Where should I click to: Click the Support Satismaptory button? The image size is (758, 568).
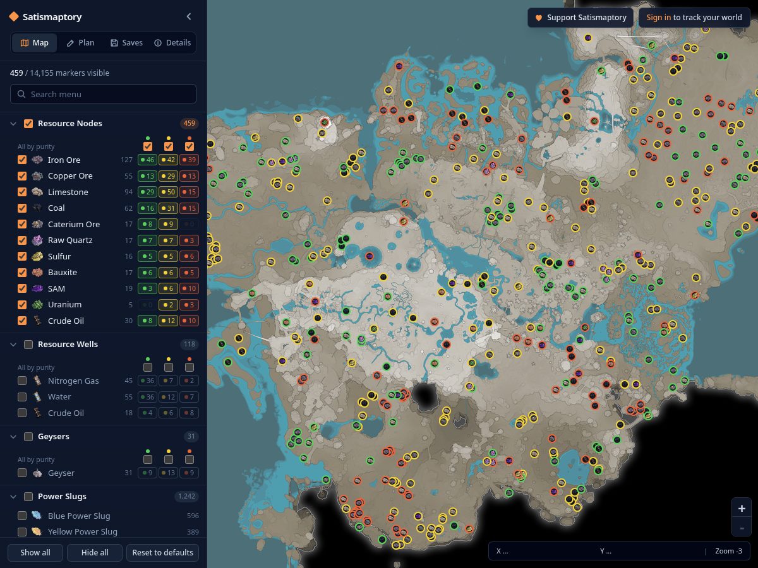pos(581,18)
